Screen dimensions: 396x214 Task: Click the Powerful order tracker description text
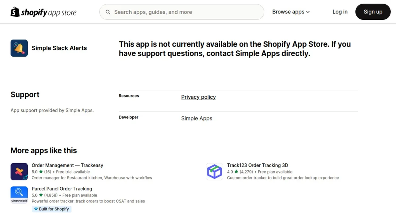[88, 201]
